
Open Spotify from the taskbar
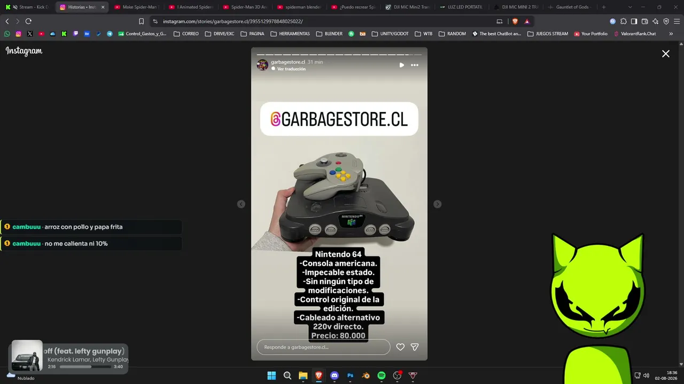point(382,375)
